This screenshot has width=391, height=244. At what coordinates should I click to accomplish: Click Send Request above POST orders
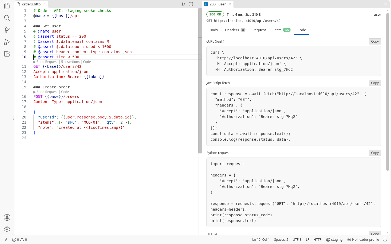click(x=46, y=92)
